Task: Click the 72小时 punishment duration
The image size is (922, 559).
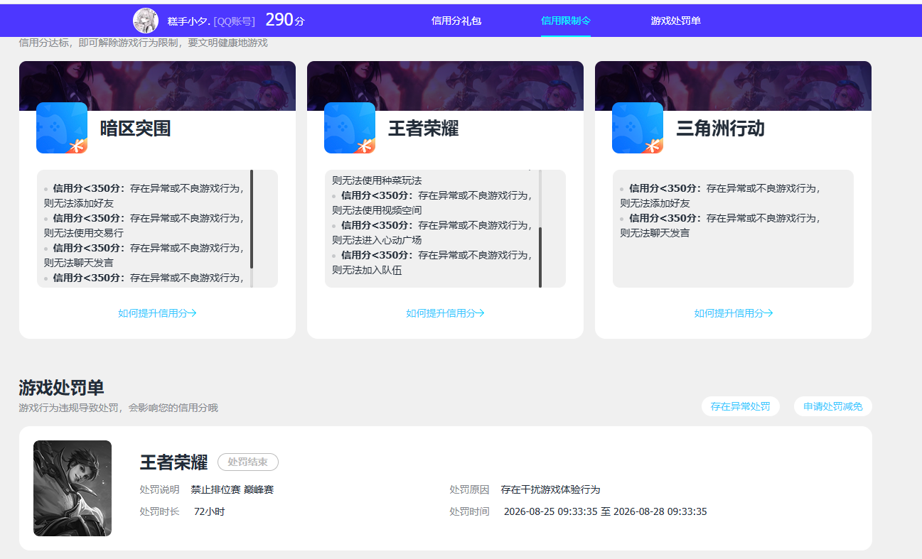Action: 209,511
